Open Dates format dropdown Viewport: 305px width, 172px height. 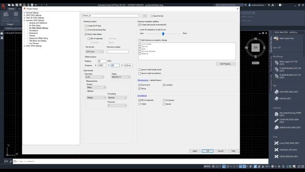121,77
